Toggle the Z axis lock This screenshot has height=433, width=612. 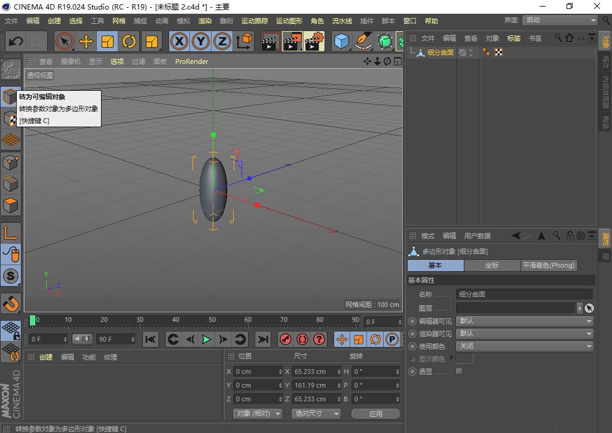click(222, 41)
